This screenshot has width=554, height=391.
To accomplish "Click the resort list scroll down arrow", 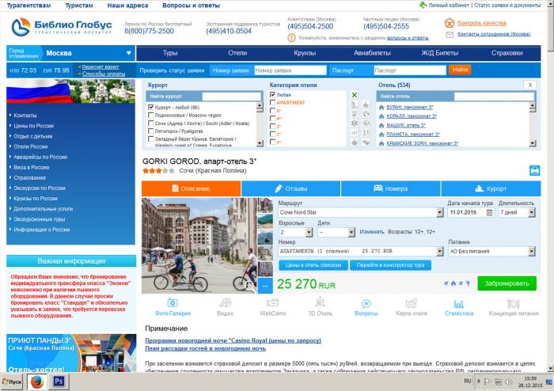I will (x=260, y=143).
